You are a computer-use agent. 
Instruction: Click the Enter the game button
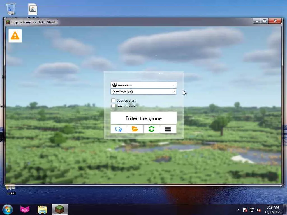point(143,118)
